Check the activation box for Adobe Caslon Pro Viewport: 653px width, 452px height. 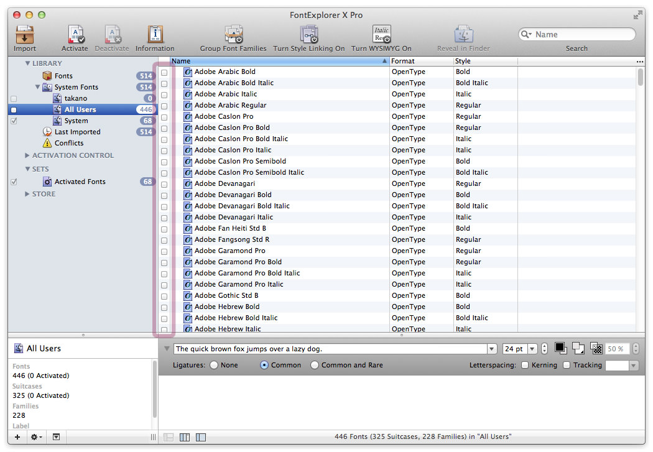click(164, 118)
